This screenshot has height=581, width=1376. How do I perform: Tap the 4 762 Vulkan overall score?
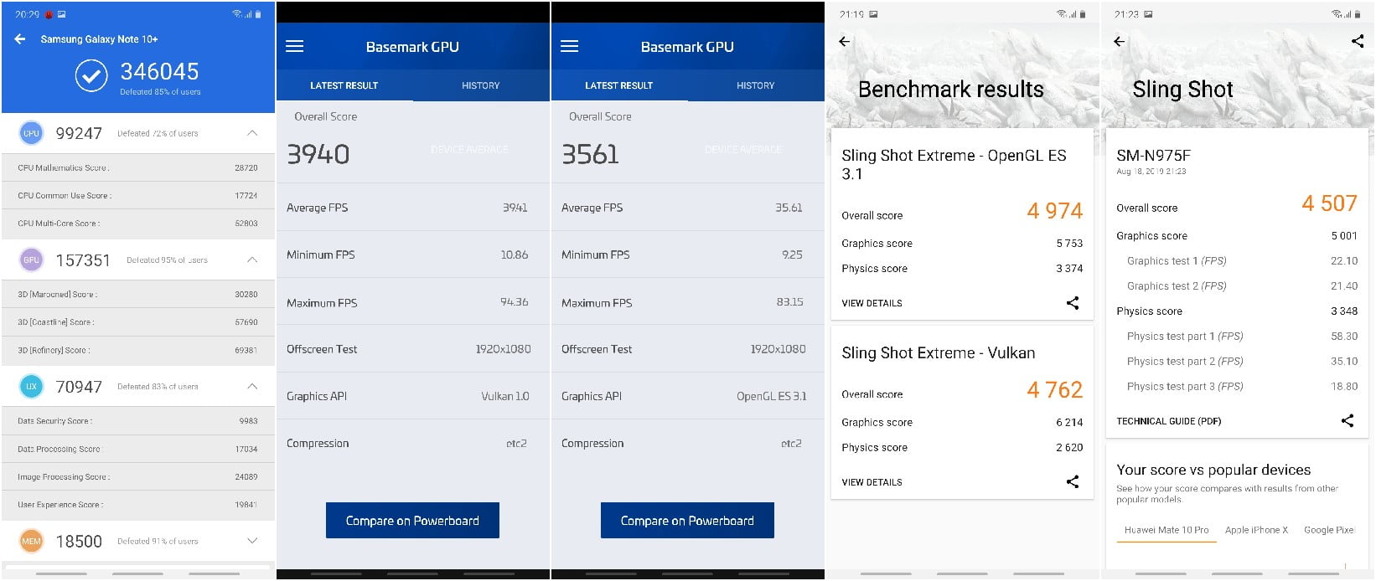click(1054, 390)
